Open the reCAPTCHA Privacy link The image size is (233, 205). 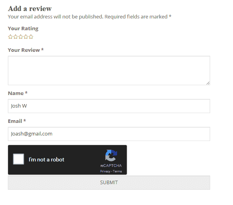(105, 171)
